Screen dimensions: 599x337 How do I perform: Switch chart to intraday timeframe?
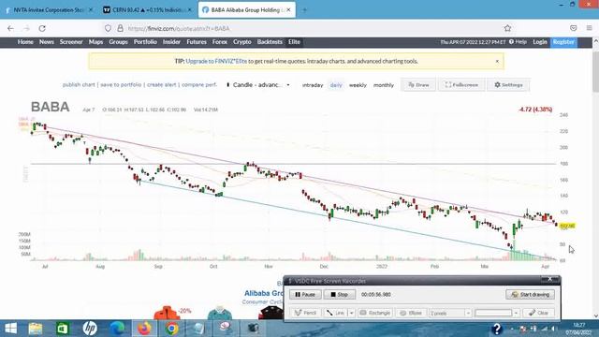click(313, 85)
